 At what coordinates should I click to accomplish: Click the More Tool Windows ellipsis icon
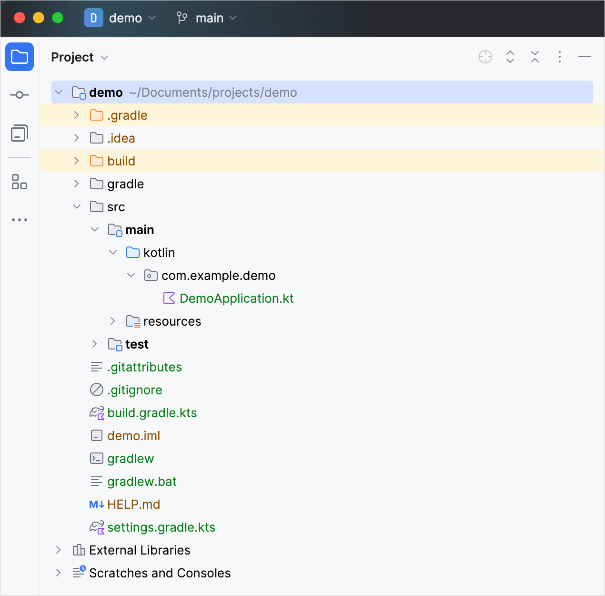click(20, 219)
